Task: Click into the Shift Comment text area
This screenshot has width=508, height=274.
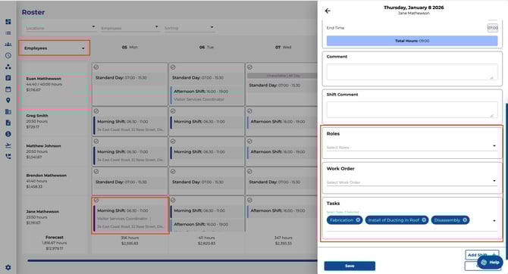Action: click(x=412, y=110)
